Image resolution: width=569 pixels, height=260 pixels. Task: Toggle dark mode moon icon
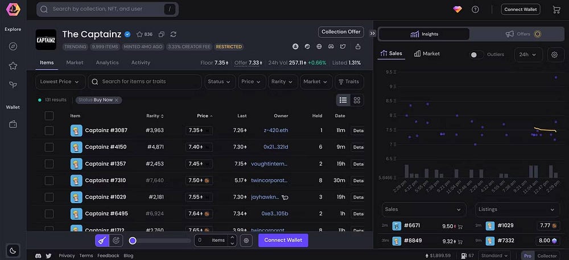pos(13,250)
